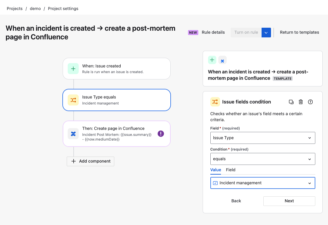Image resolution: width=328 pixels, height=225 pixels.
Task: Open the equals condition dropdown
Action: 263,159
